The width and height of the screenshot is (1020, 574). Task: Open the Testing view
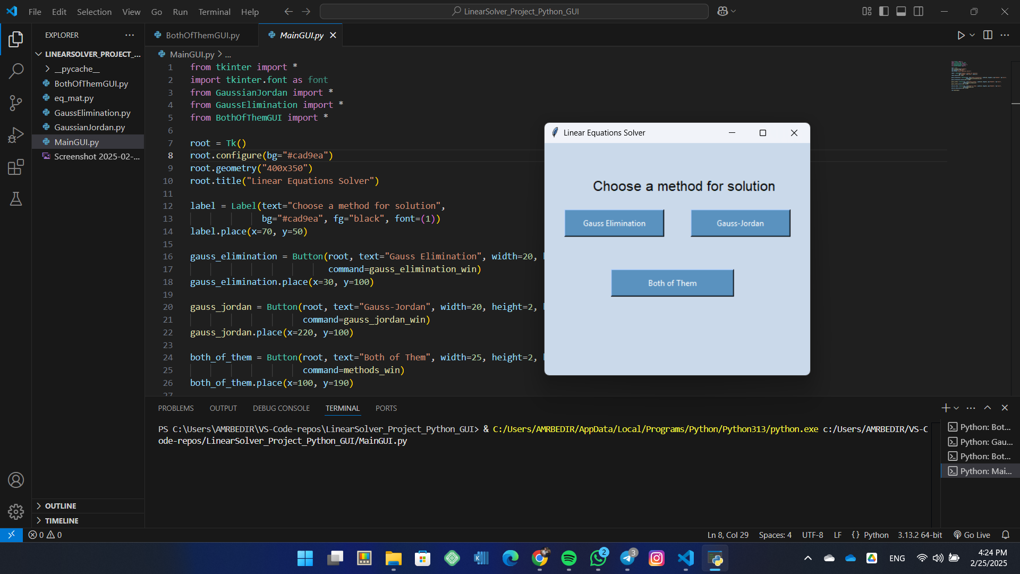(16, 199)
